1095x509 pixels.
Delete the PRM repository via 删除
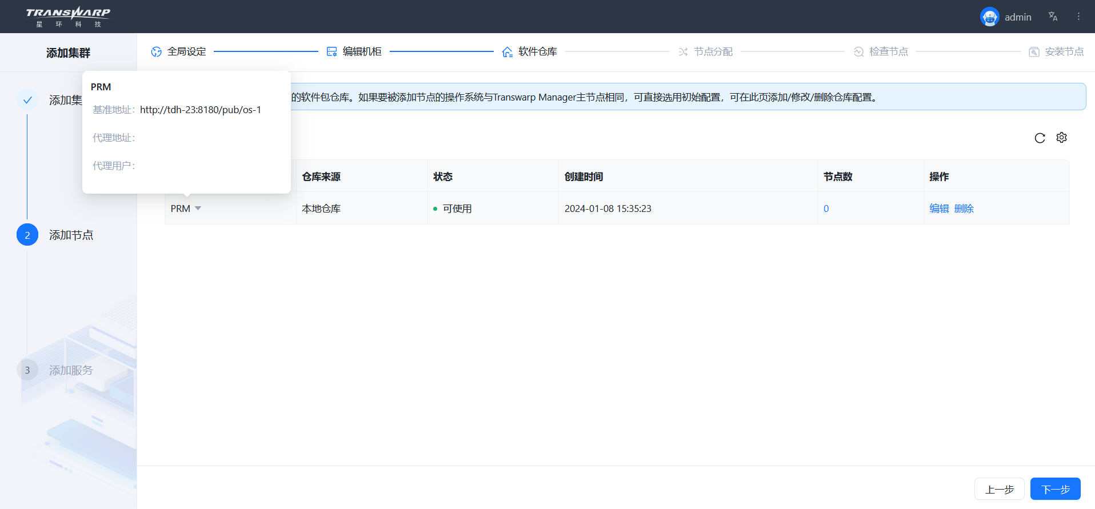coord(964,209)
